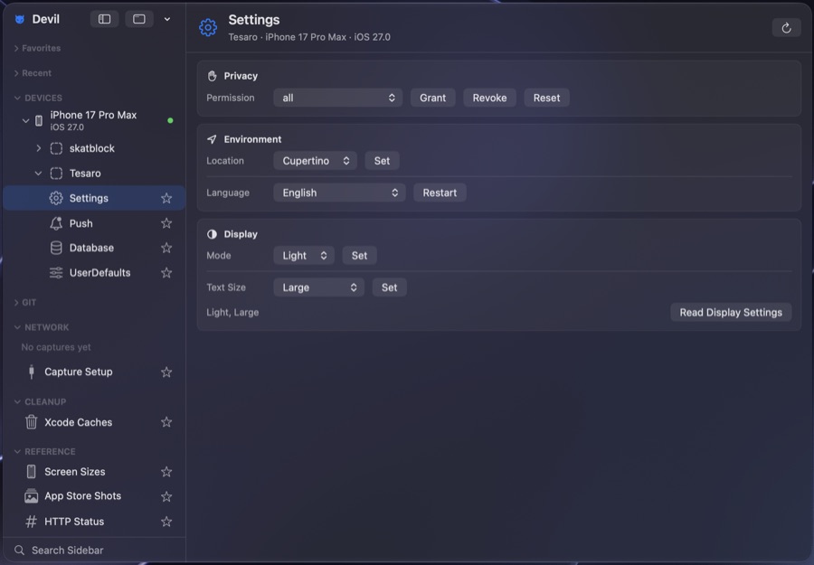Viewport: 814px width, 565px height.
Task: Collapse the REFERENCE section
Action: point(17,452)
